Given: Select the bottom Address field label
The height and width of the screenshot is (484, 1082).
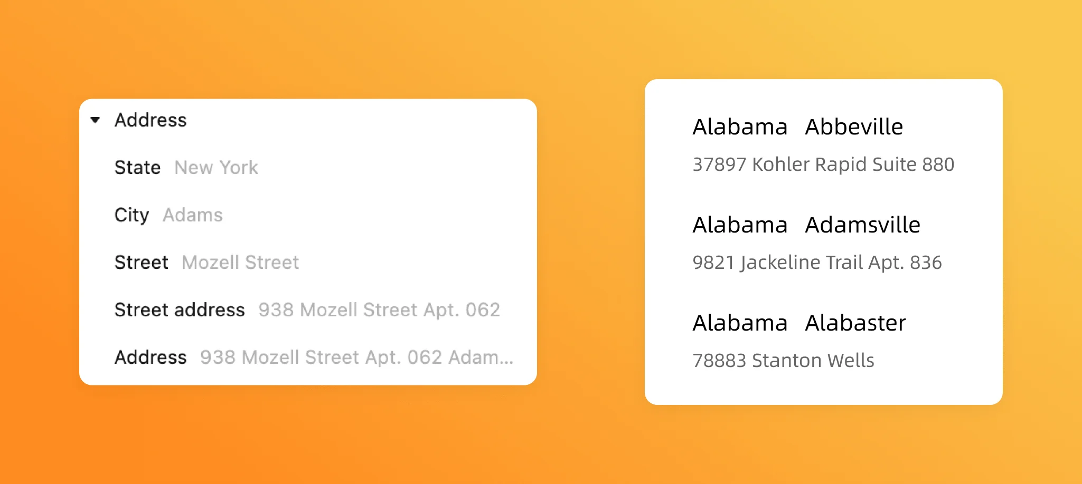Looking at the screenshot, I should pyautogui.click(x=150, y=357).
